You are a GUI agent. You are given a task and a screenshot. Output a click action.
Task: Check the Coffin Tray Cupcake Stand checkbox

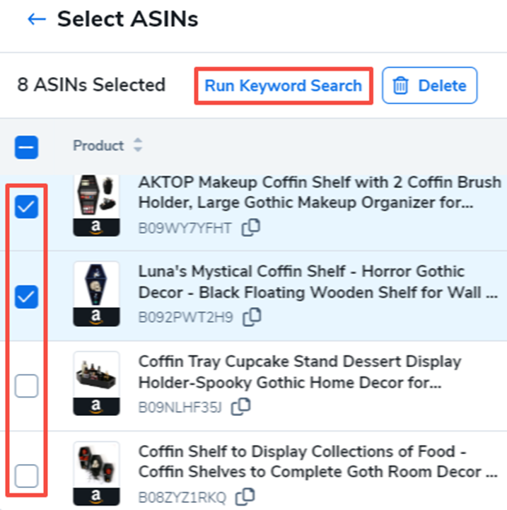[x=27, y=386]
